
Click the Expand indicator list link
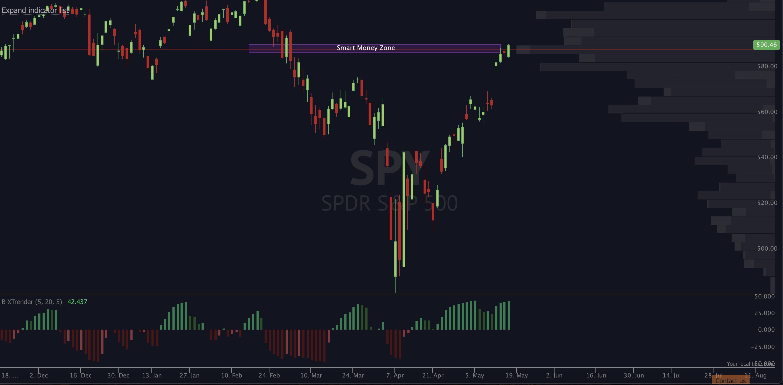click(x=35, y=10)
